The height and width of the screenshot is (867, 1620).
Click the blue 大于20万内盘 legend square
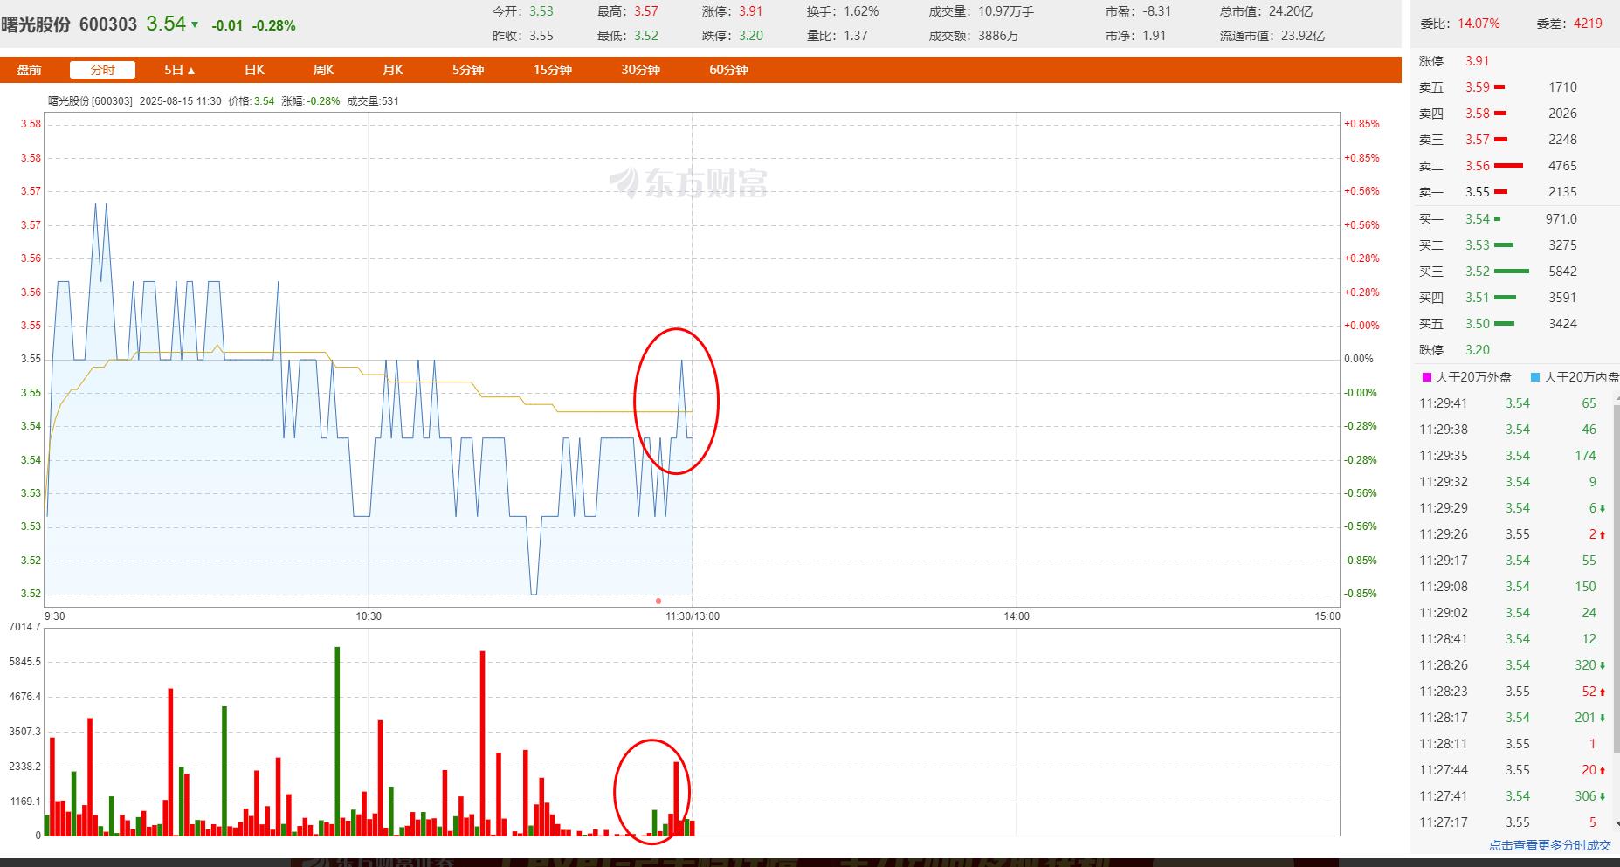pos(1534,377)
